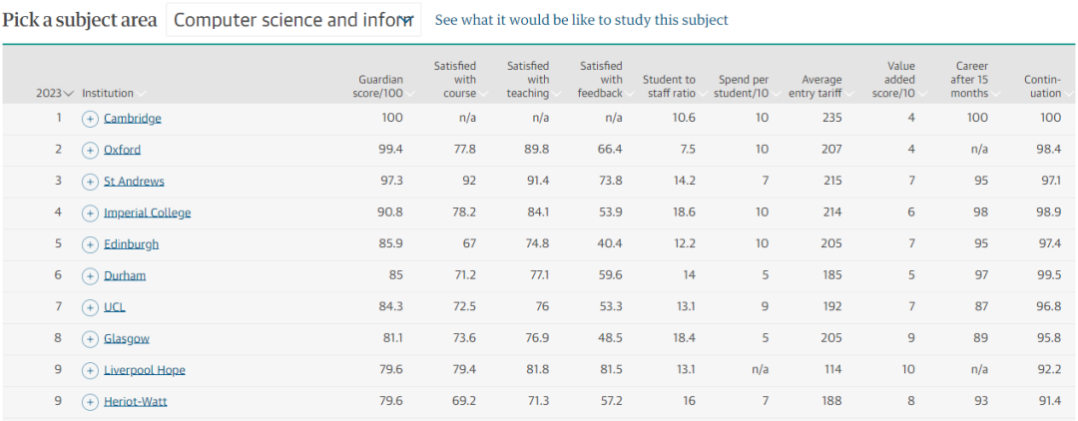Screen dimensions: 1078x421
Task: Click plus icon beside St Andrews
Action: [x=90, y=182]
